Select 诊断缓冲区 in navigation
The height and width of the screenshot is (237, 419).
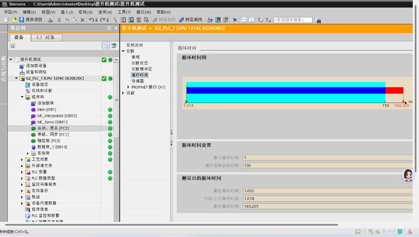[141, 69]
